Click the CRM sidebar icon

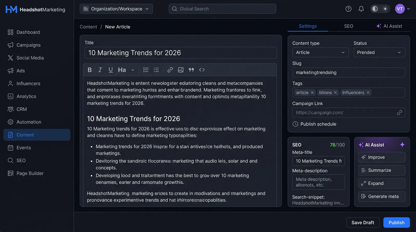(x=10, y=109)
